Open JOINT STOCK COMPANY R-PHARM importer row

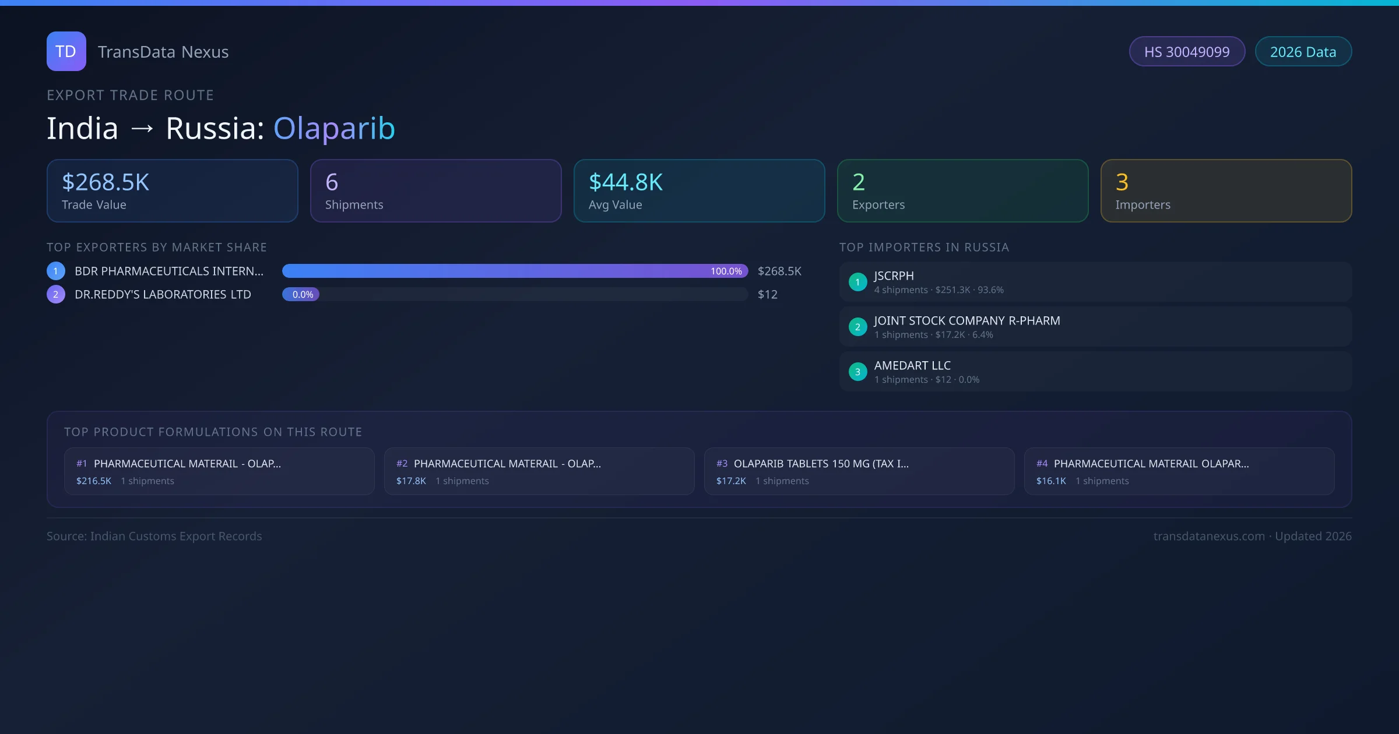[1095, 327]
